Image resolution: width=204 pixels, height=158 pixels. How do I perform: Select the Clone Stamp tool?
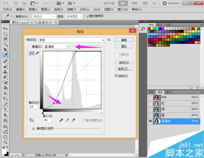[5, 71]
